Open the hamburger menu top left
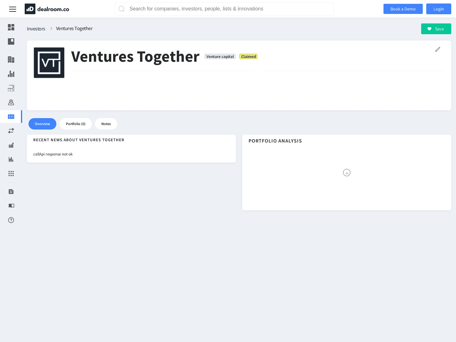 click(13, 9)
